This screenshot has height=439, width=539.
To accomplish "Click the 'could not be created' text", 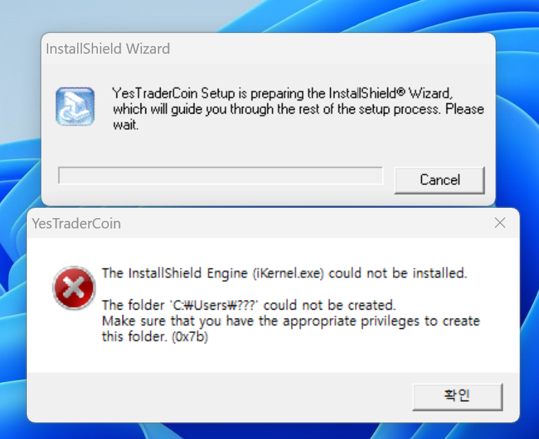I will point(329,305).
